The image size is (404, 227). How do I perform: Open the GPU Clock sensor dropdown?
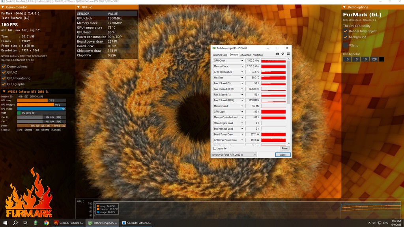(242, 61)
